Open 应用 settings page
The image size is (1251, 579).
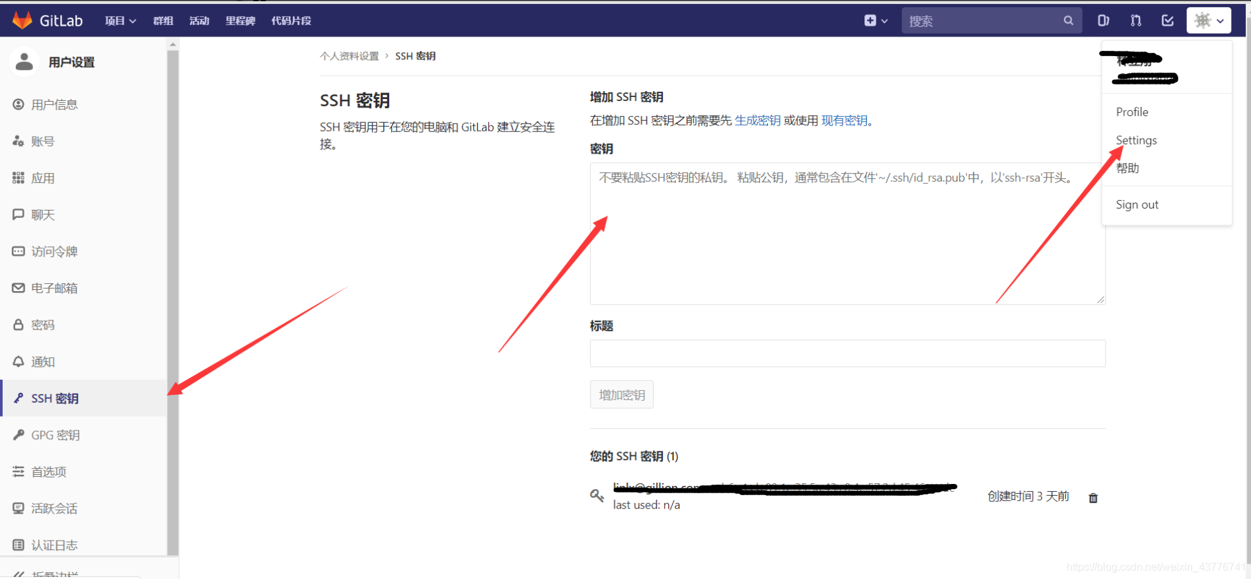coord(43,178)
